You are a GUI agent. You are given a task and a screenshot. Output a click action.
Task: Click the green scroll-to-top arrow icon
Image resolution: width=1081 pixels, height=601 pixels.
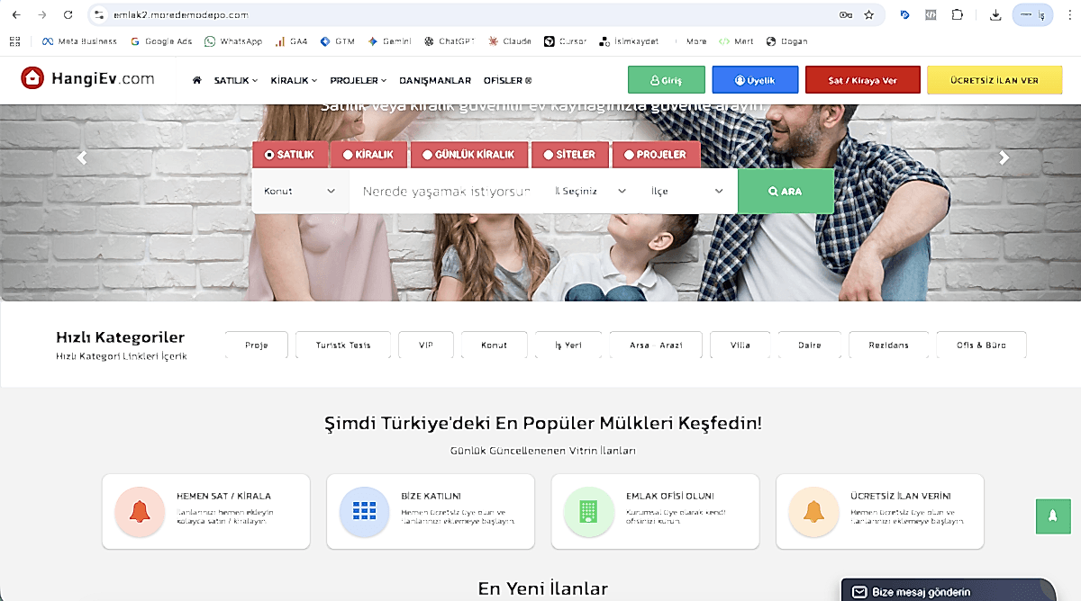click(1053, 516)
